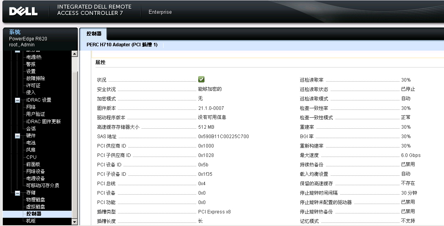
Task: Click cache size value 512 MB
Action: [x=206, y=127]
